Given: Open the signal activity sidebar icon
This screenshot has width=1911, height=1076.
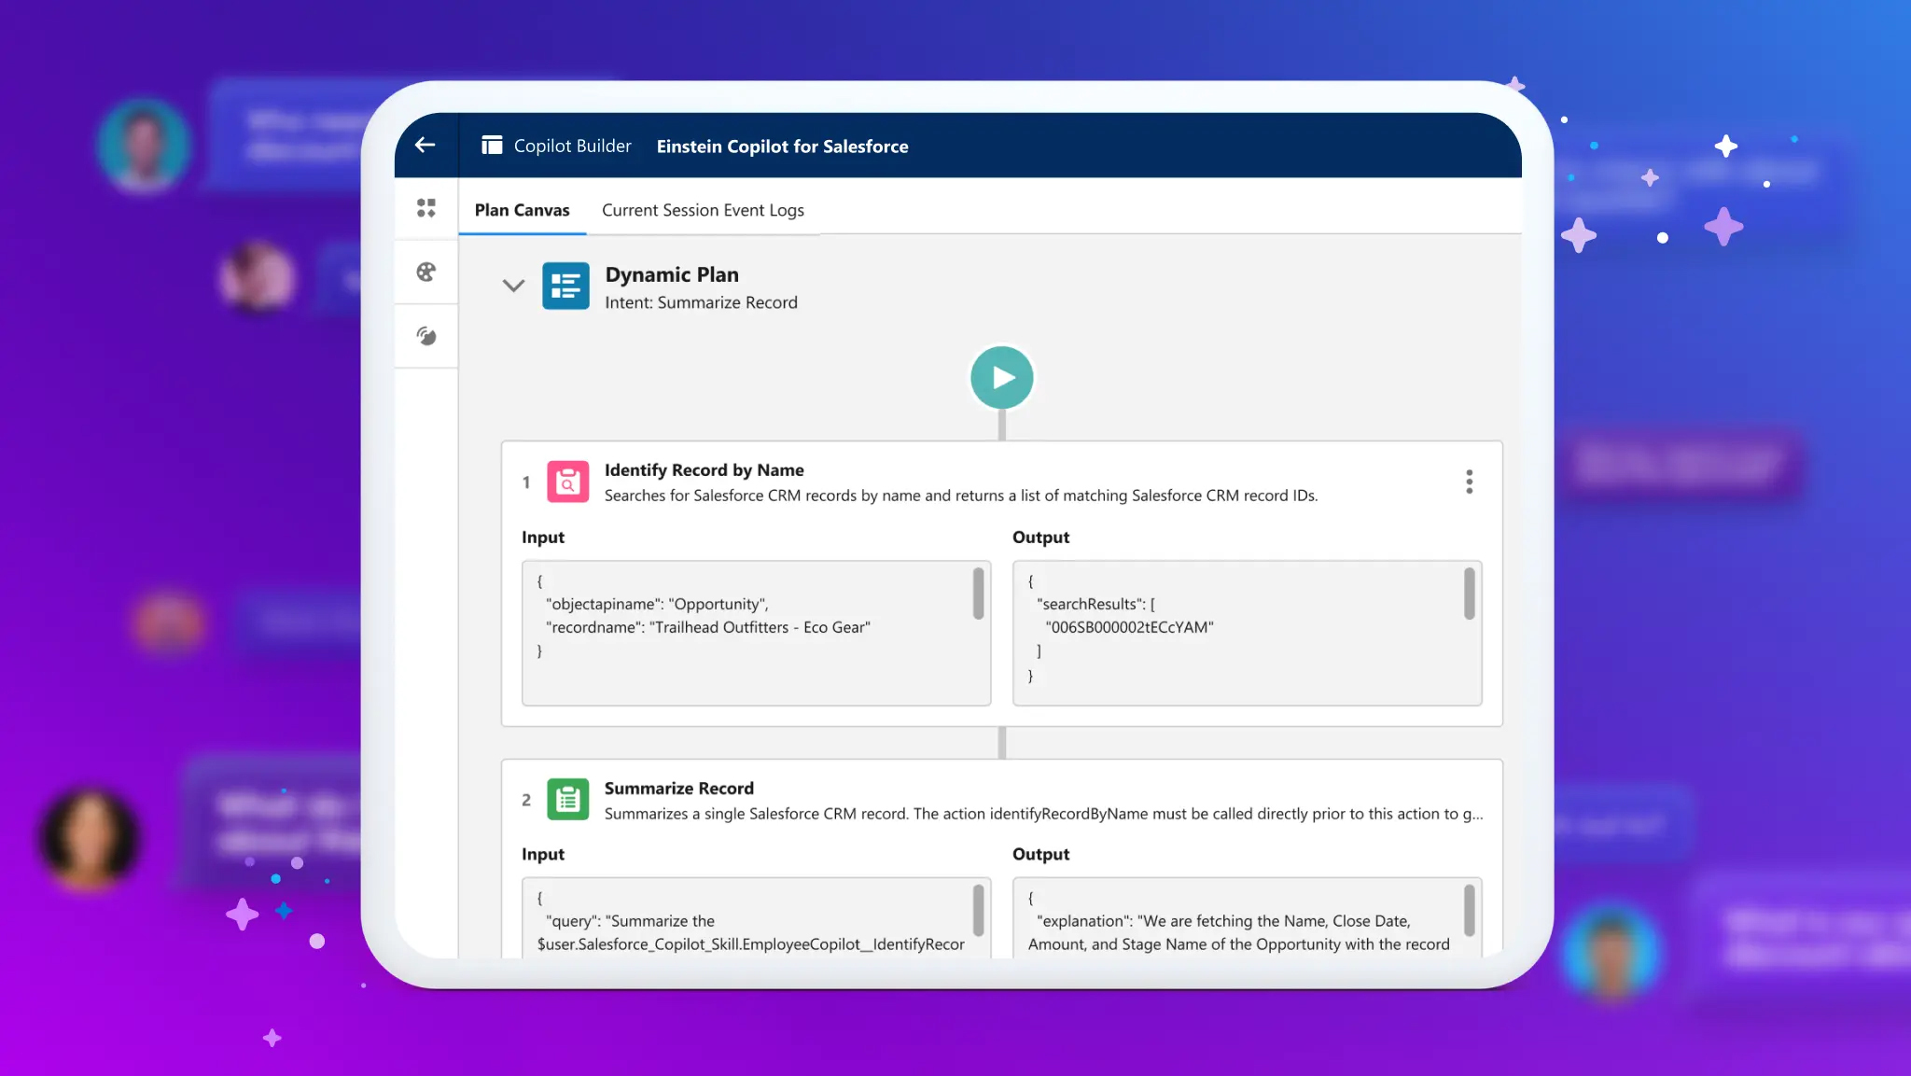Looking at the screenshot, I should [x=426, y=336].
